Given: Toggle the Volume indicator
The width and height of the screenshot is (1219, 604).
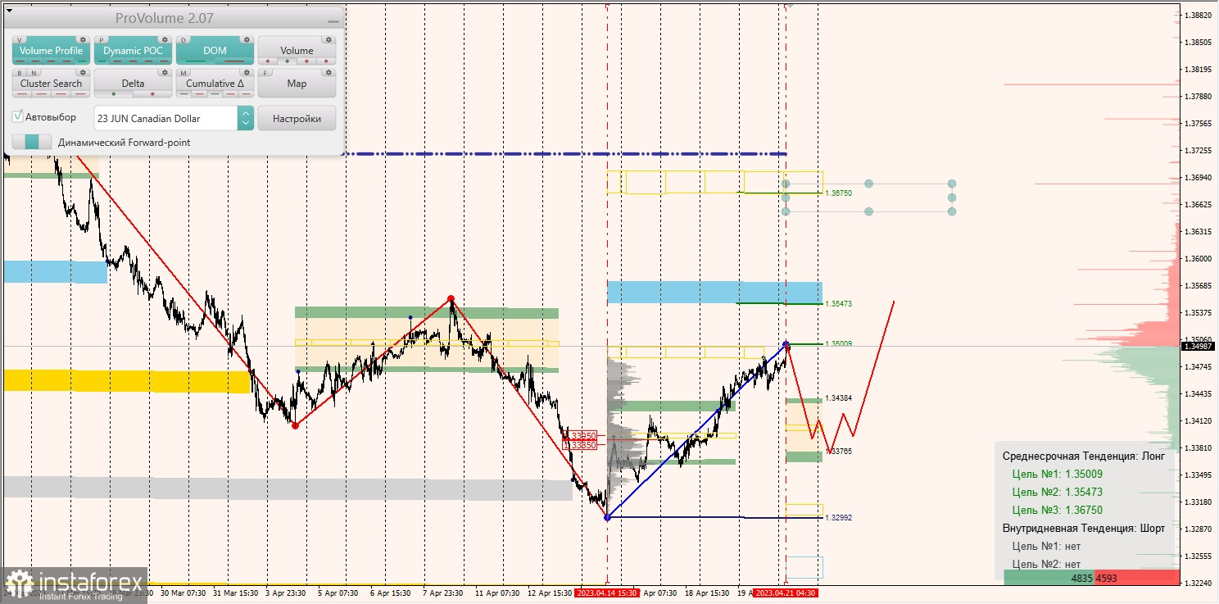Looking at the screenshot, I should pyautogui.click(x=297, y=51).
